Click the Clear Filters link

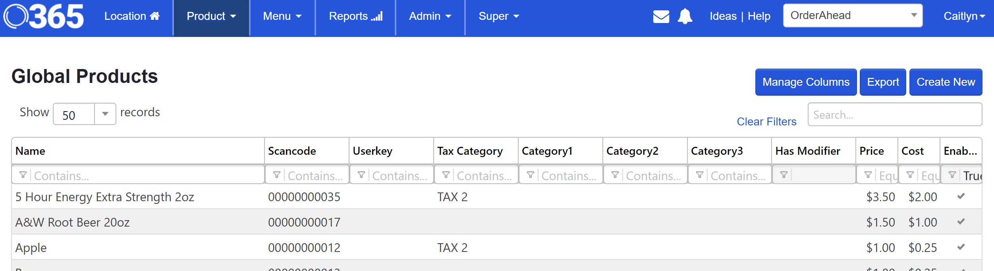[766, 121]
